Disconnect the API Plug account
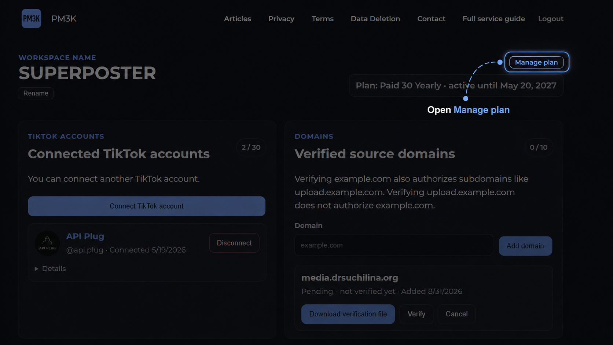The width and height of the screenshot is (613, 345). pyautogui.click(x=234, y=243)
